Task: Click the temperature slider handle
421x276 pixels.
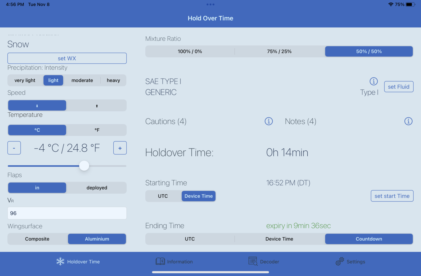Action: click(84, 166)
